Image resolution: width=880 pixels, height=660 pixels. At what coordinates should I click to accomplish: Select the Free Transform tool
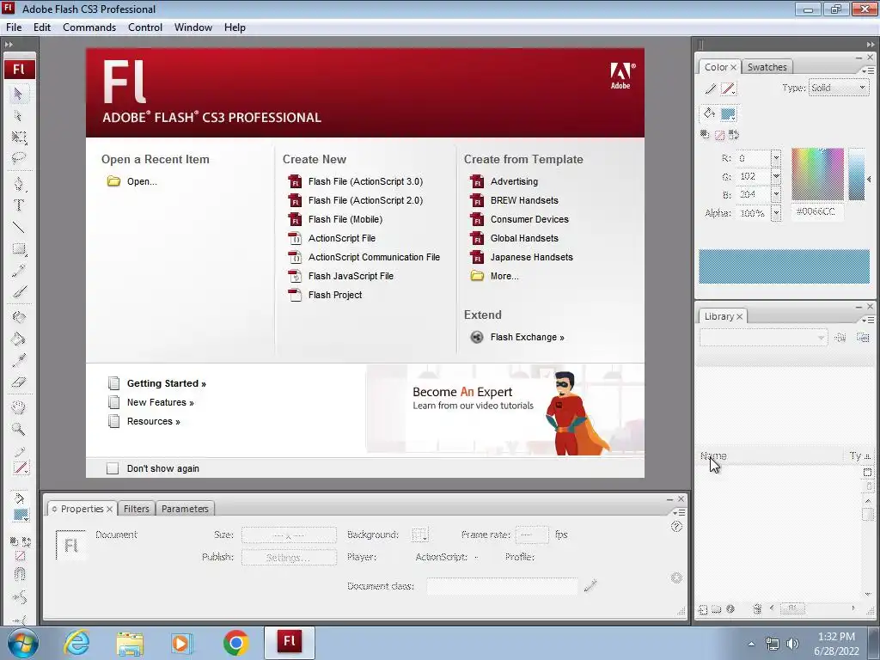19,137
